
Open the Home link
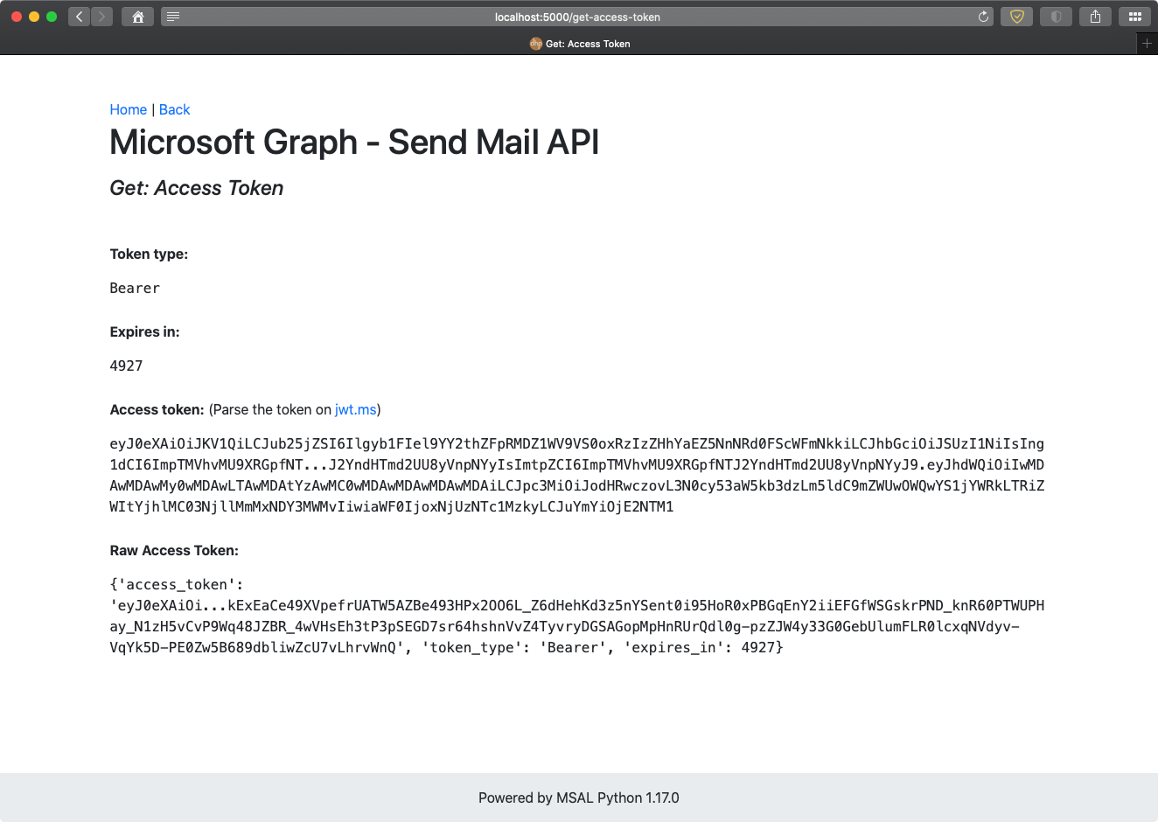[x=129, y=109]
